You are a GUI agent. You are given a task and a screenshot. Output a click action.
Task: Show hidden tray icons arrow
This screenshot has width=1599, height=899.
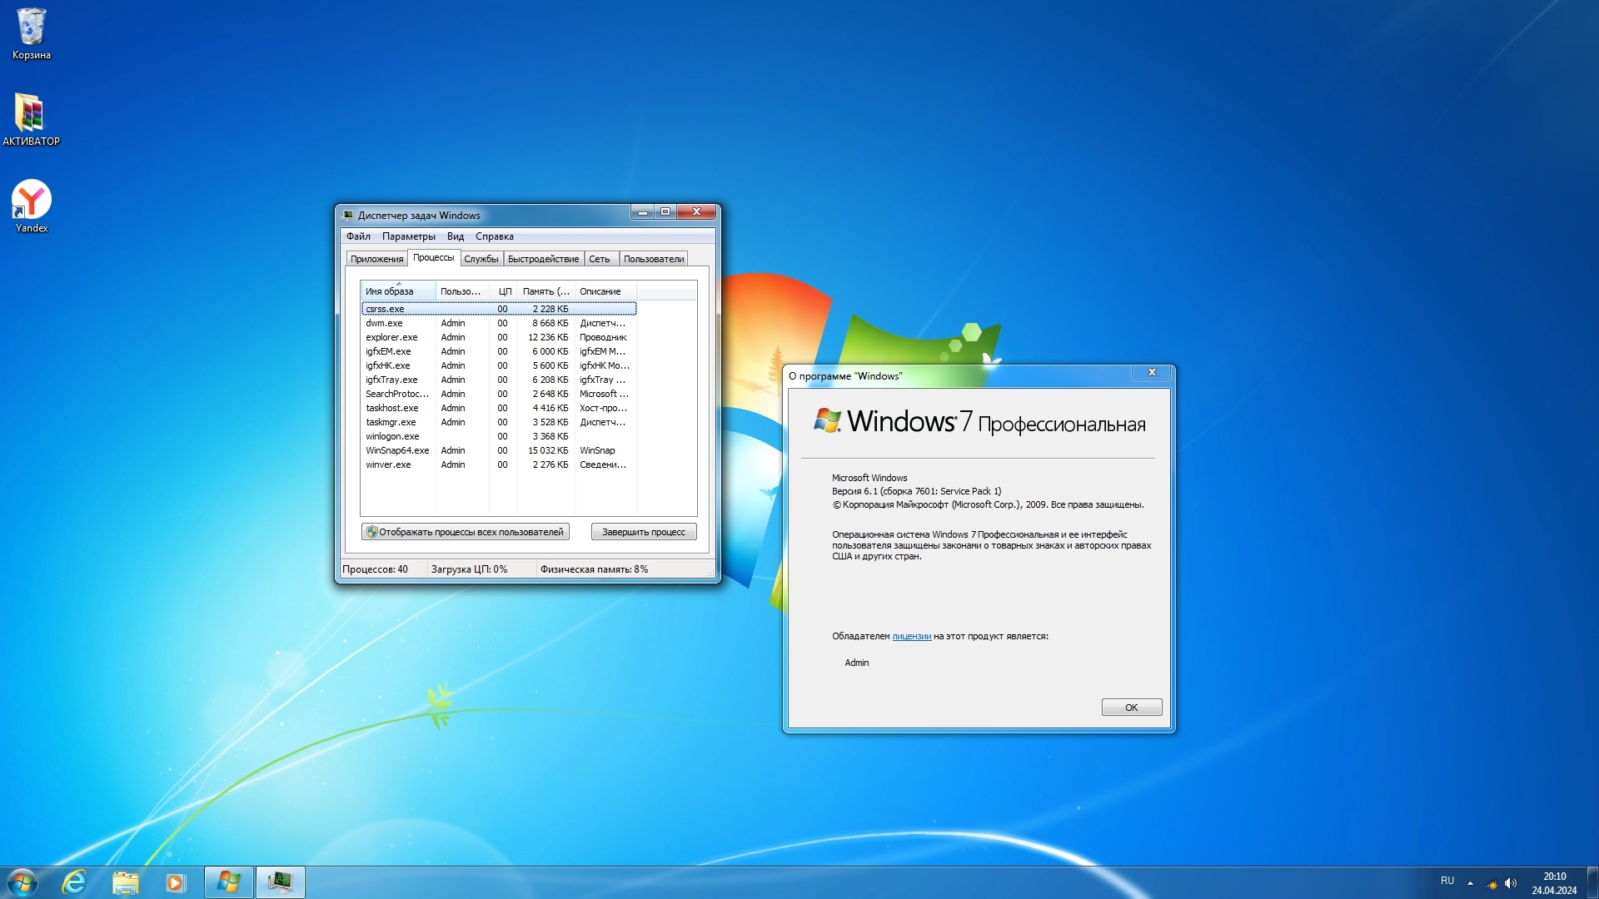click(1470, 882)
